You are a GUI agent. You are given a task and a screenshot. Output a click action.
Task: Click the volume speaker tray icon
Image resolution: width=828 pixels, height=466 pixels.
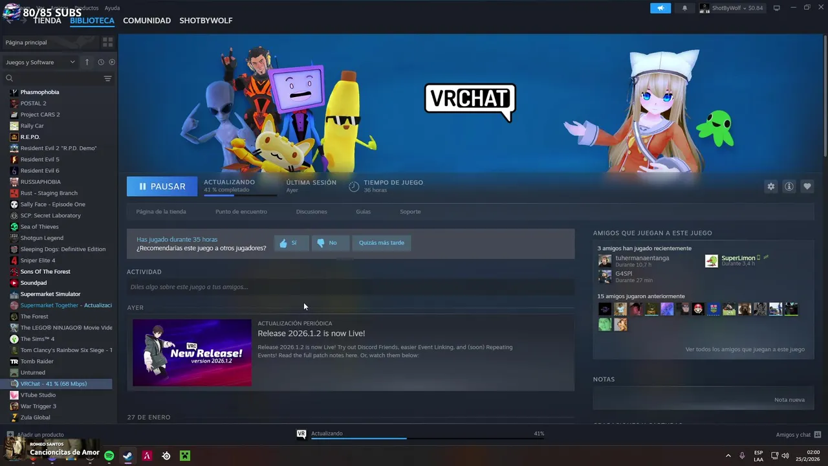(x=785, y=456)
